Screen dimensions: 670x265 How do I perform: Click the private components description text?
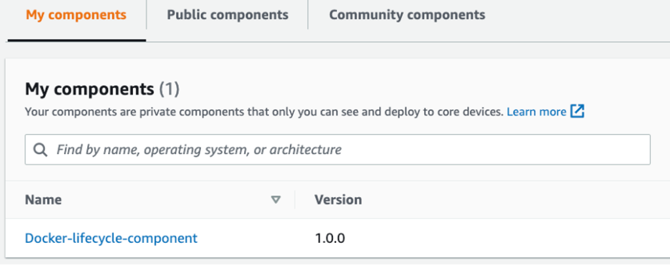pos(262,112)
